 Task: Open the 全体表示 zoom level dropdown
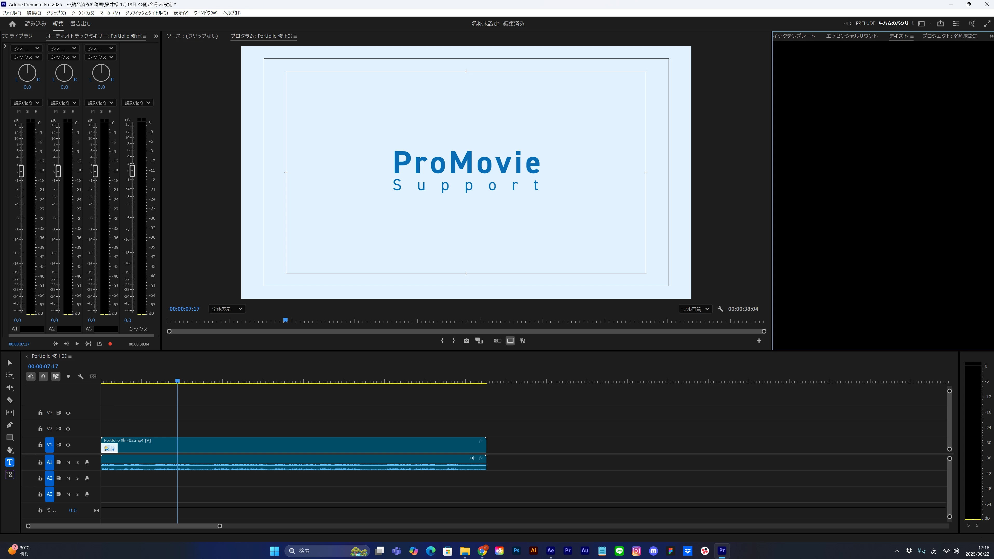[x=227, y=309]
